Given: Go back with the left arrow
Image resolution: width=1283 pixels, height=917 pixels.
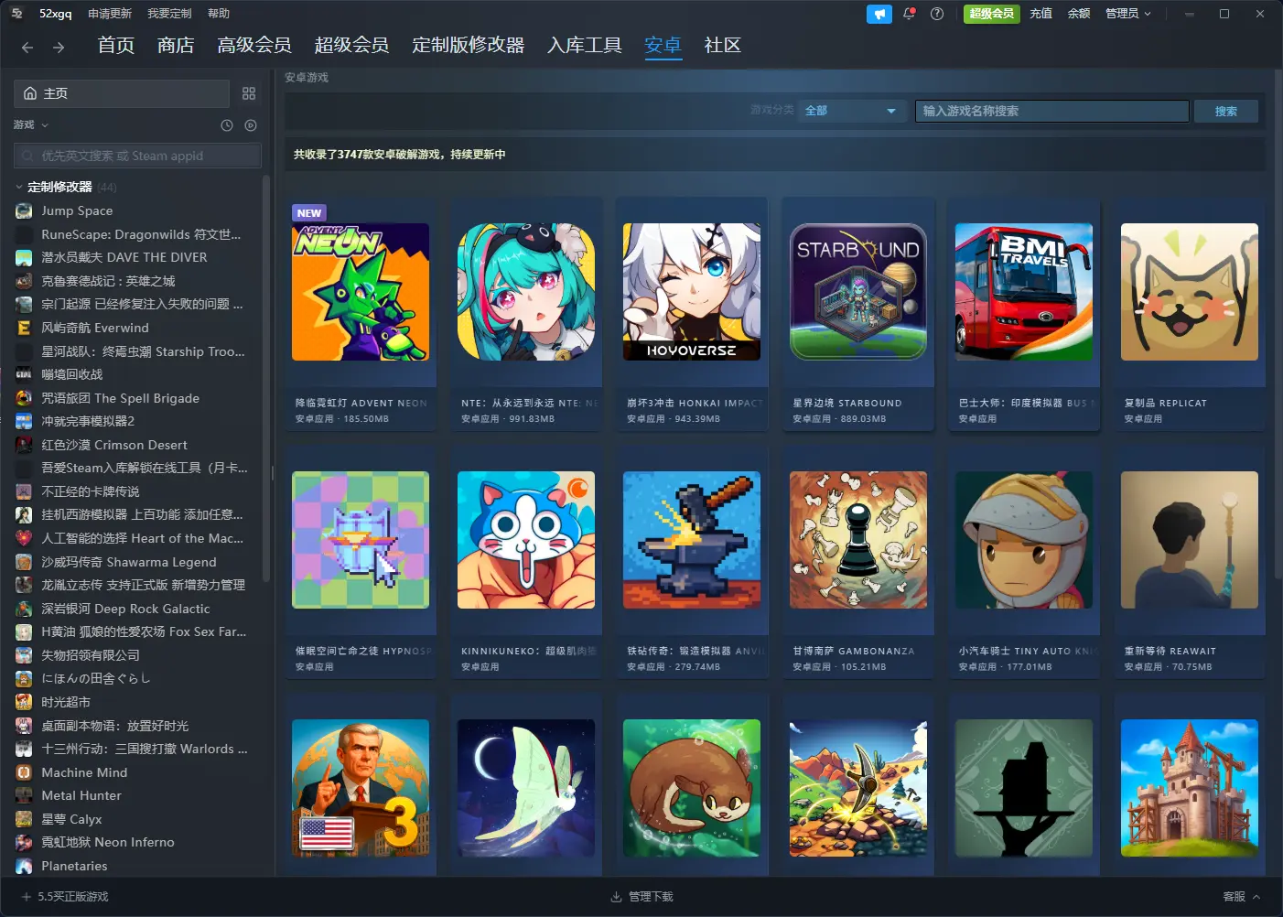Looking at the screenshot, I should [x=27, y=47].
